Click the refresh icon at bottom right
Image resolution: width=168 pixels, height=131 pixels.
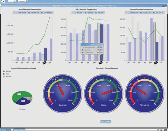point(162,130)
